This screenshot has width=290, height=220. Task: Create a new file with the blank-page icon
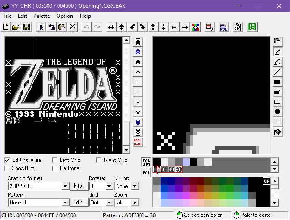tap(6, 27)
